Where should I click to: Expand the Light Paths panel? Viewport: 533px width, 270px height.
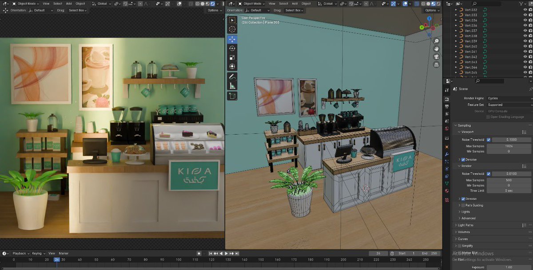pyautogui.click(x=466, y=225)
